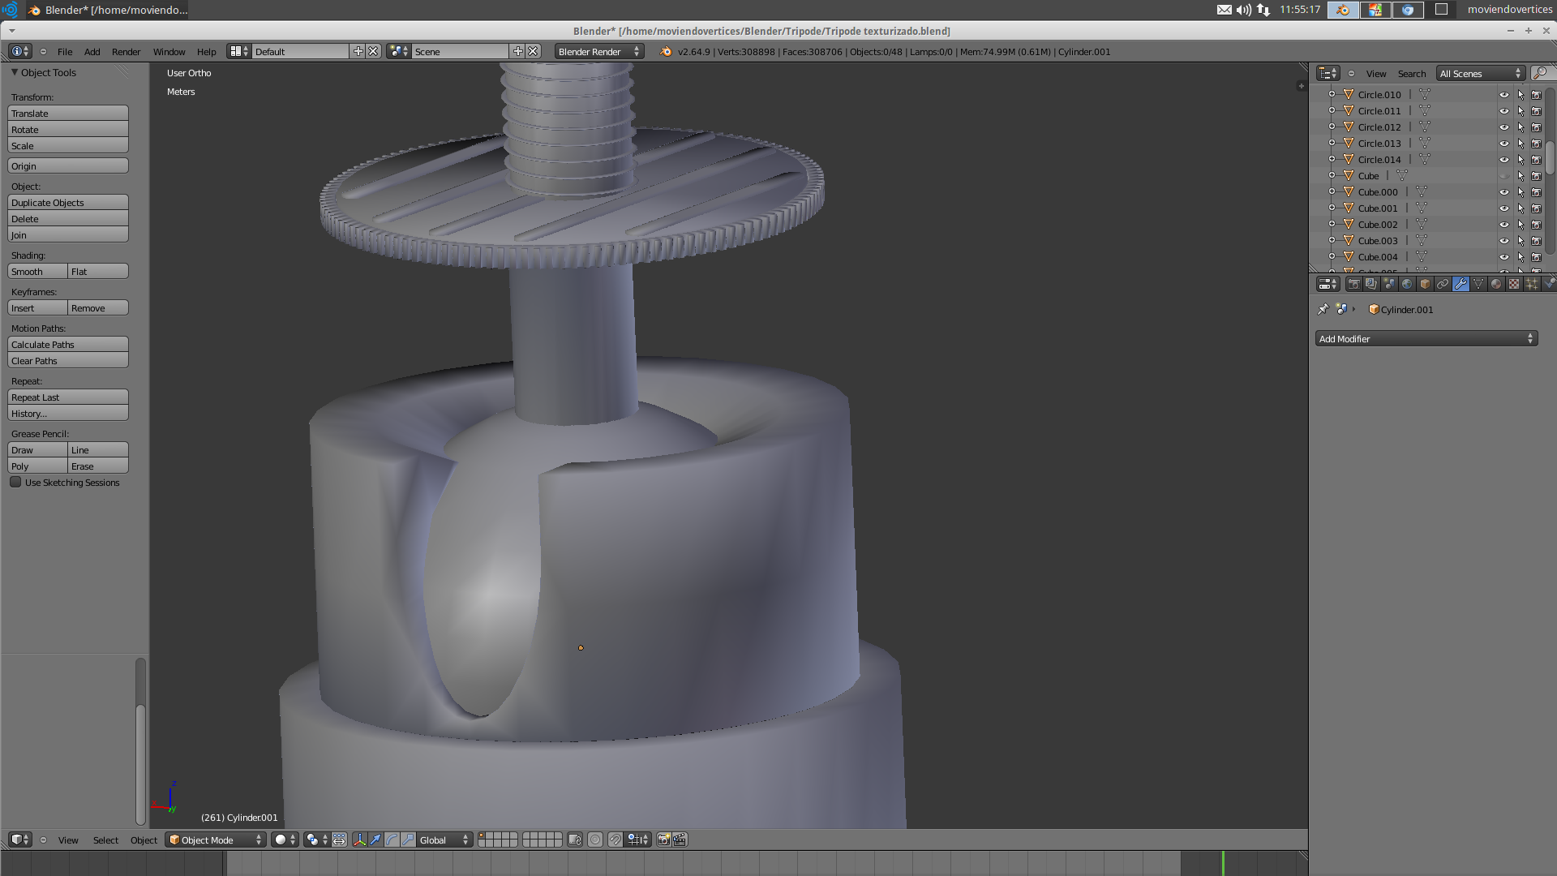Open the World properties globe tab

1407,284
